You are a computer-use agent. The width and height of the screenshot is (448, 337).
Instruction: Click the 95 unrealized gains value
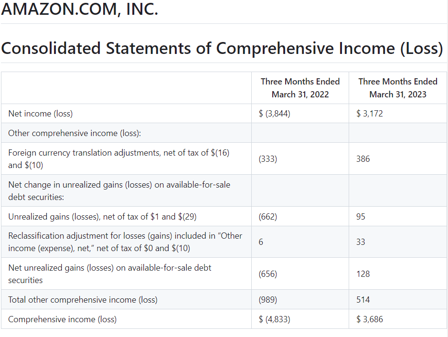click(x=361, y=217)
